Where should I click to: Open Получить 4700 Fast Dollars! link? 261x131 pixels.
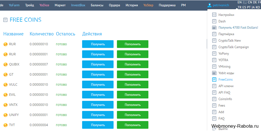238,28
